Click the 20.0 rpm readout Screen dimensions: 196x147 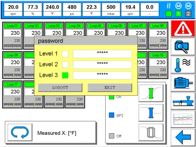coord(13,10)
